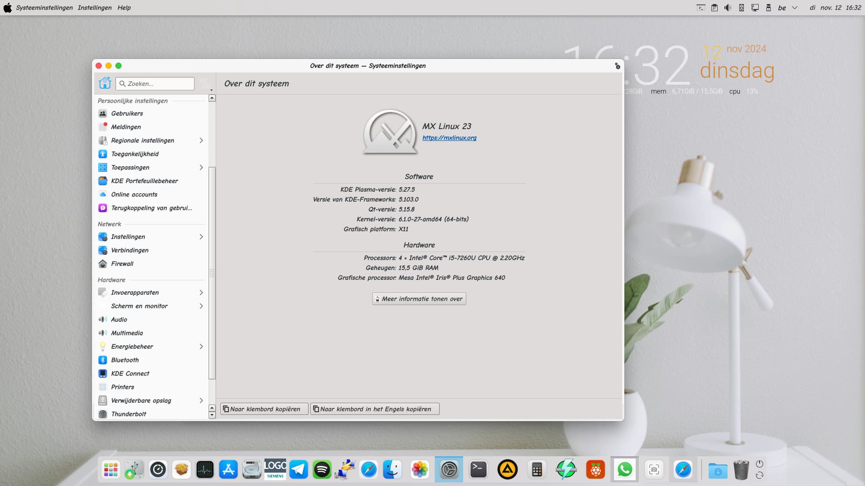Launch Spotify from the dock
The height and width of the screenshot is (486, 865).
pyautogui.click(x=322, y=470)
